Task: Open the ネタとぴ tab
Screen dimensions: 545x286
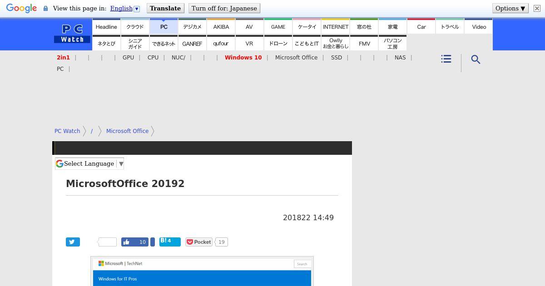Action: pyautogui.click(x=106, y=43)
